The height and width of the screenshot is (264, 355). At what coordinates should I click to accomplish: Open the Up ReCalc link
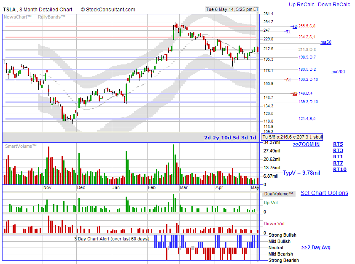pyautogui.click(x=301, y=5)
